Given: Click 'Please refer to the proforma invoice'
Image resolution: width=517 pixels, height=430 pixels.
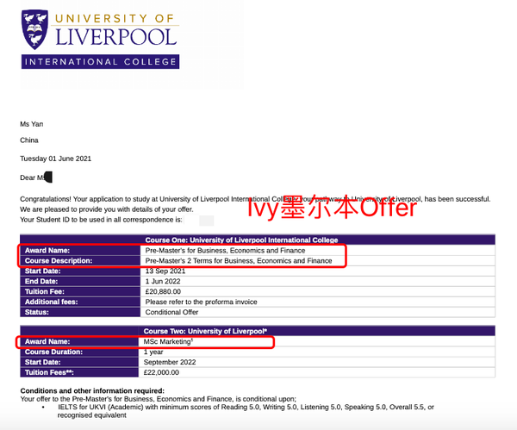Looking at the screenshot, I should click(201, 302).
